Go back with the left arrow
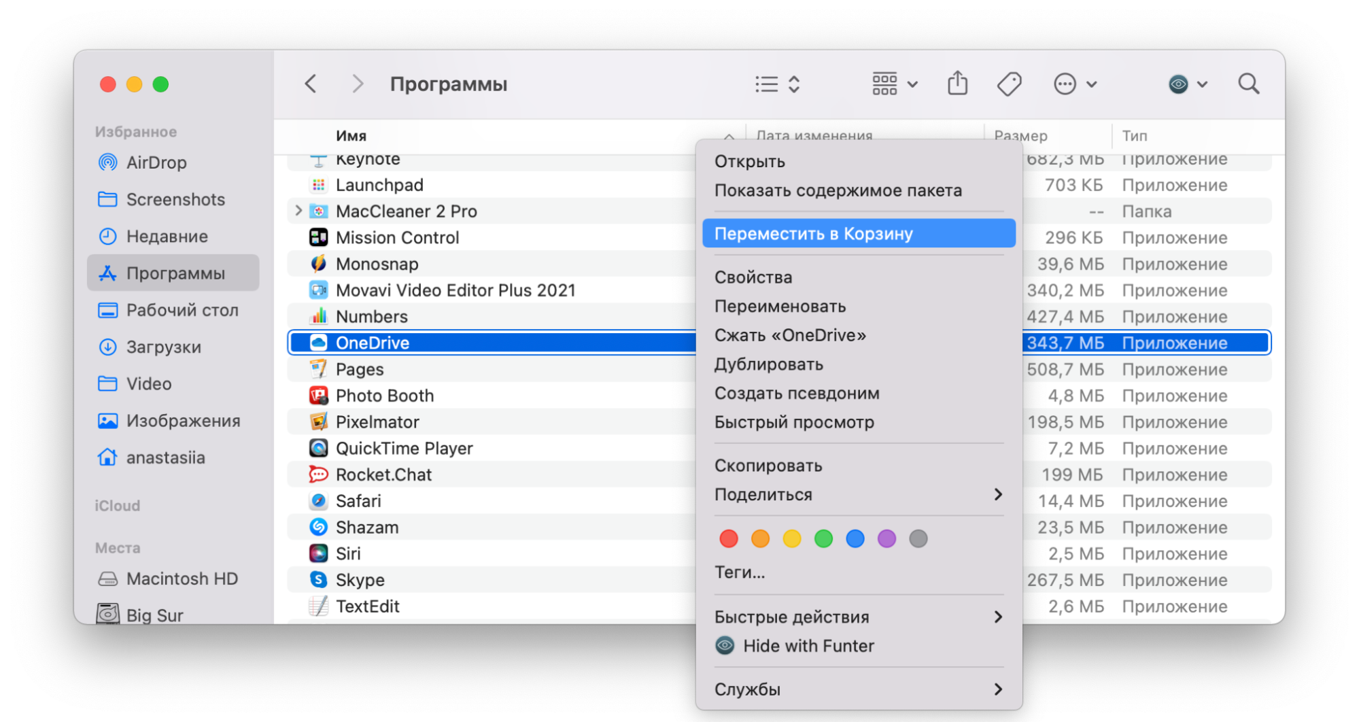The width and height of the screenshot is (1359, 722). pos(311,84)
